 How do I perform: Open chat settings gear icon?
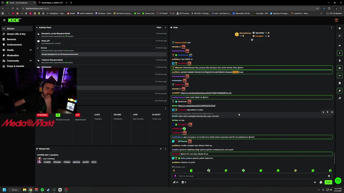(x=315, y=182)
